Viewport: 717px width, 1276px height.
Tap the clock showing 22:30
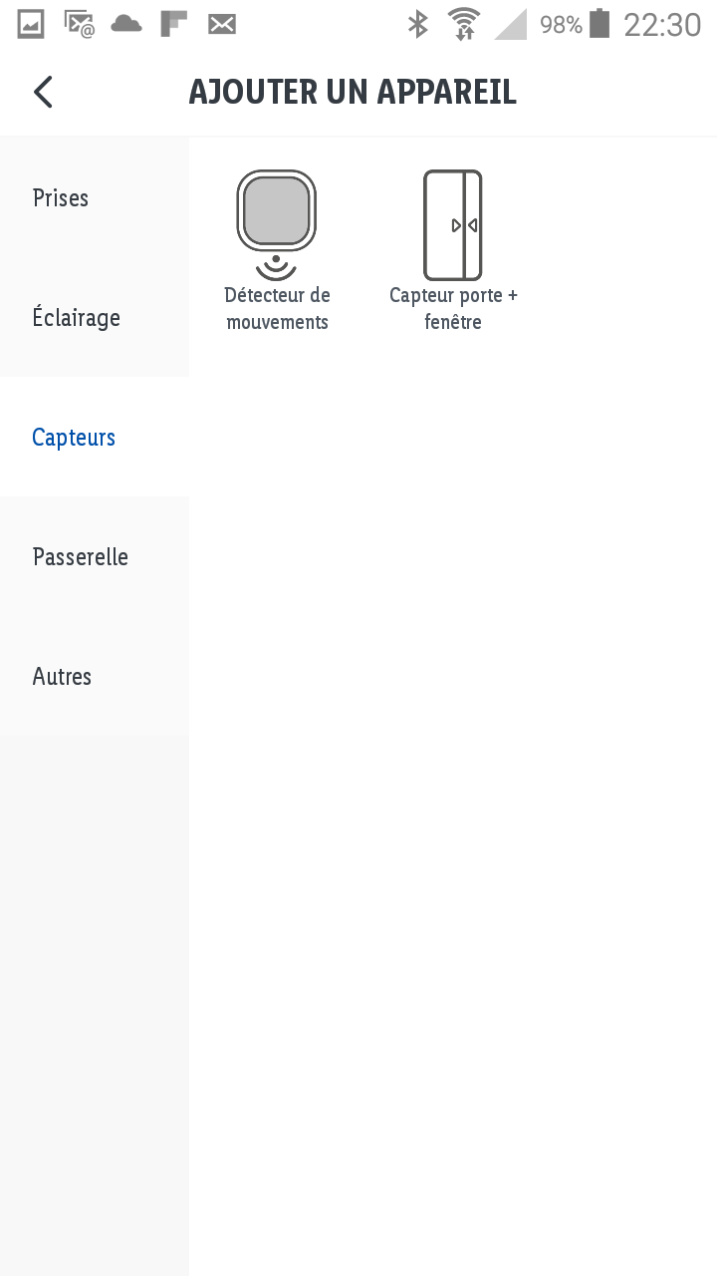point(662,24)
